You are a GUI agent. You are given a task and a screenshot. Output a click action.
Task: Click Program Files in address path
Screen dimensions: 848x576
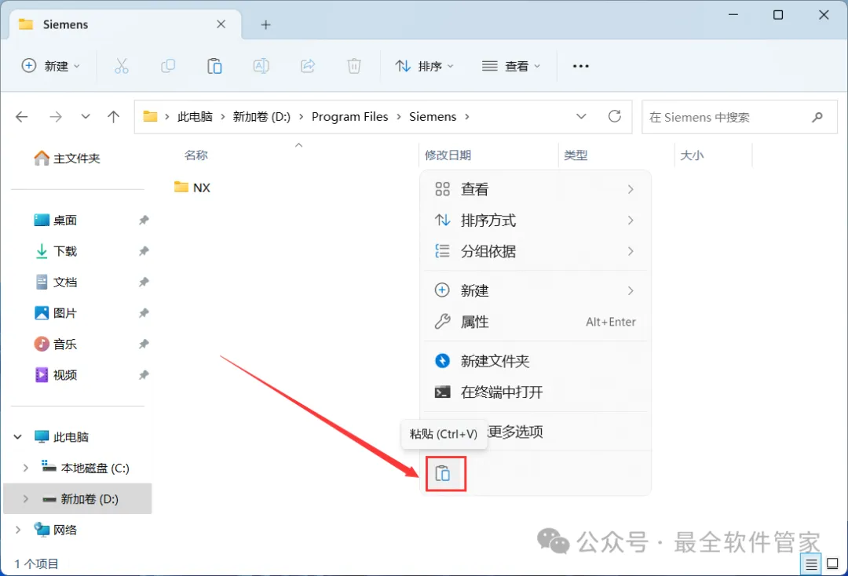[350, 117]
